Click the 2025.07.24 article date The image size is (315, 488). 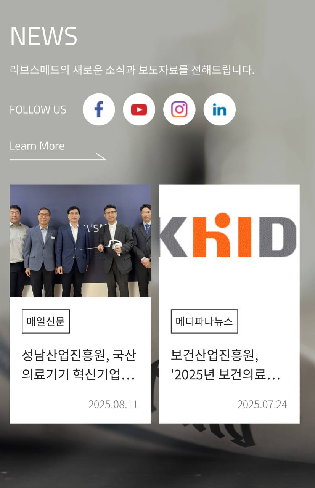point(262,405)
